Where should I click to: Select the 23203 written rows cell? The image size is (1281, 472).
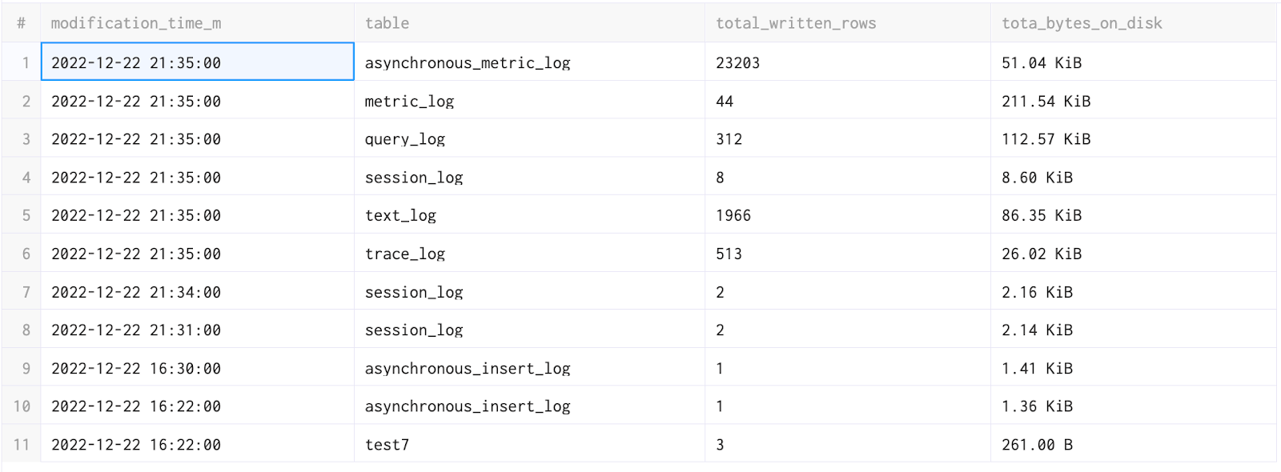tap(737, 62)
